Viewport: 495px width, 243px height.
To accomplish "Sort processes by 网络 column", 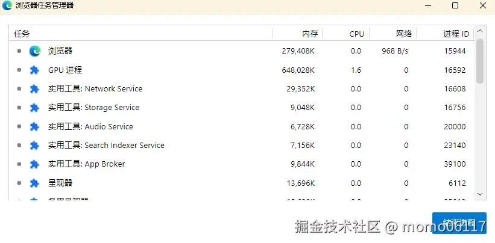I will (393, 34).
